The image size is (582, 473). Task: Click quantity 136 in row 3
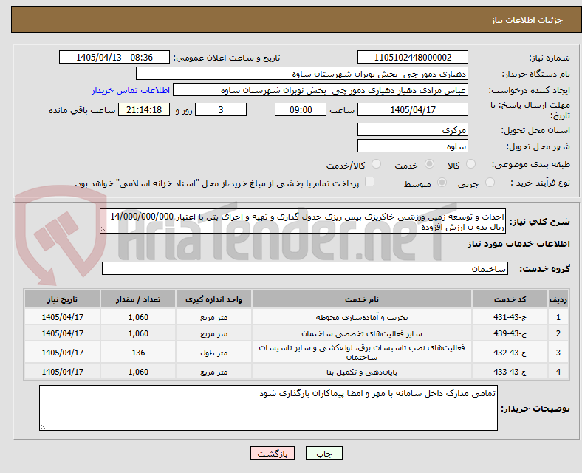(x=138, y=353)
